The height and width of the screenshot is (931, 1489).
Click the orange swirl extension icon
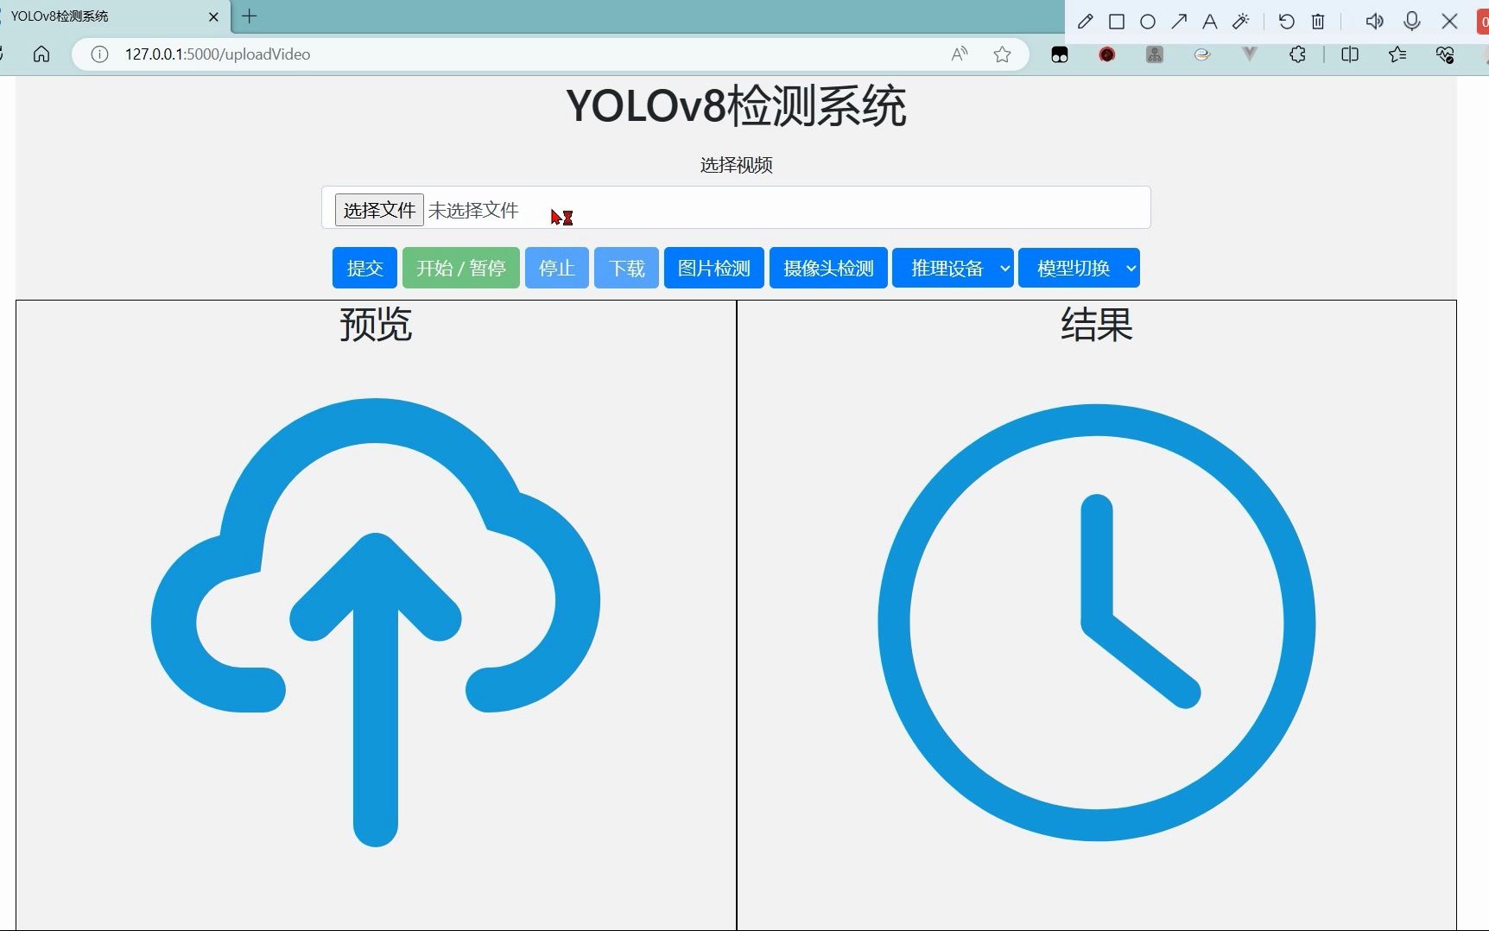1202,54
